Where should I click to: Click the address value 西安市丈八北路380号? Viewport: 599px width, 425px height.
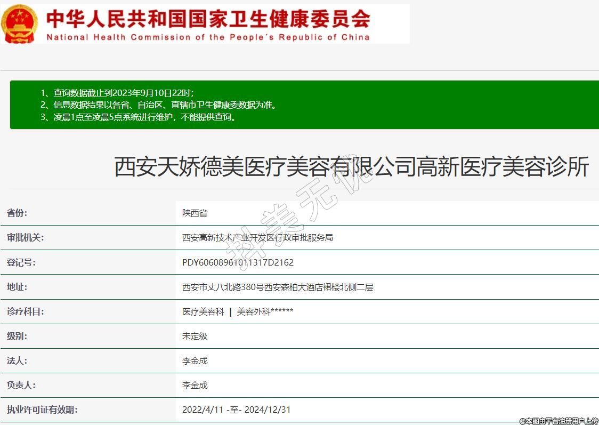(x=278, y=287)
